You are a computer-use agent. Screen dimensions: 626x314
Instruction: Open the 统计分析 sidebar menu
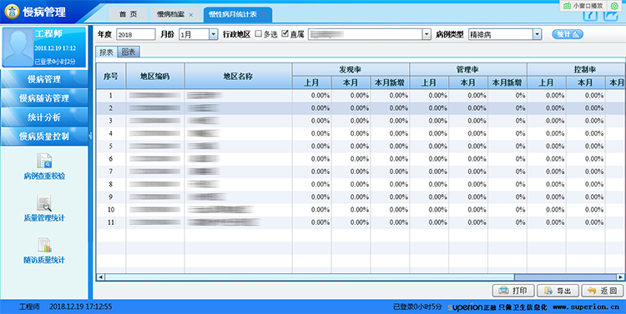click(x=44, y=117)
